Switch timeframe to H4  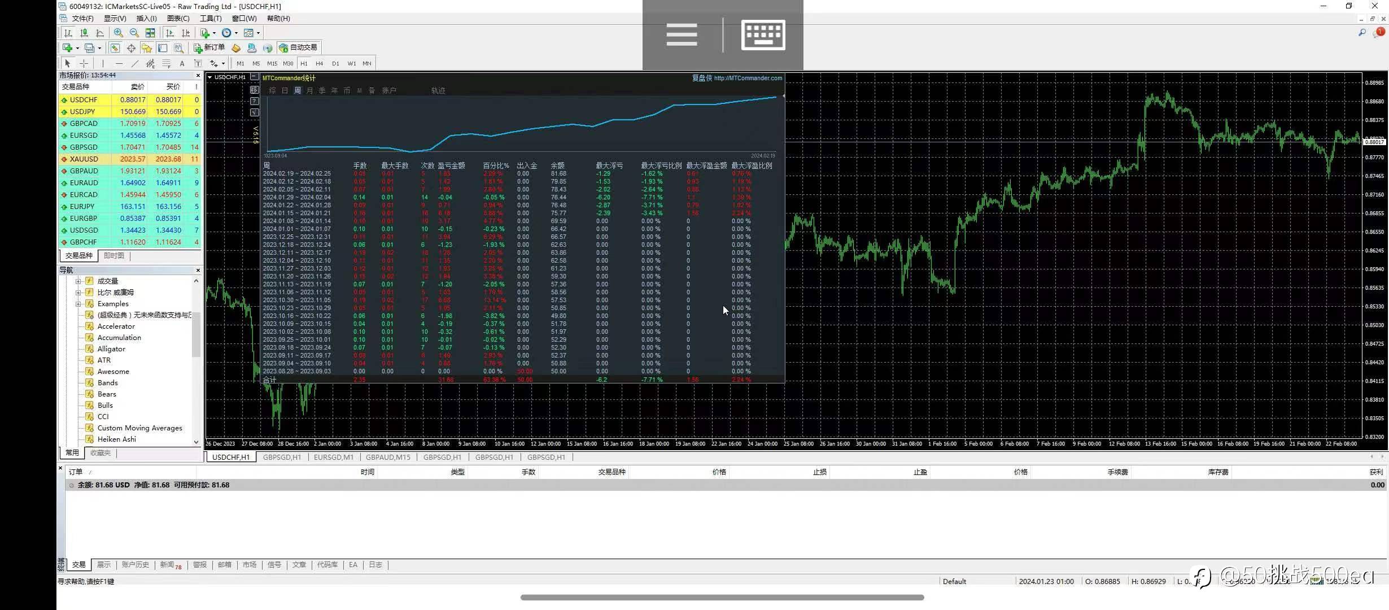[x=320, y=63]
